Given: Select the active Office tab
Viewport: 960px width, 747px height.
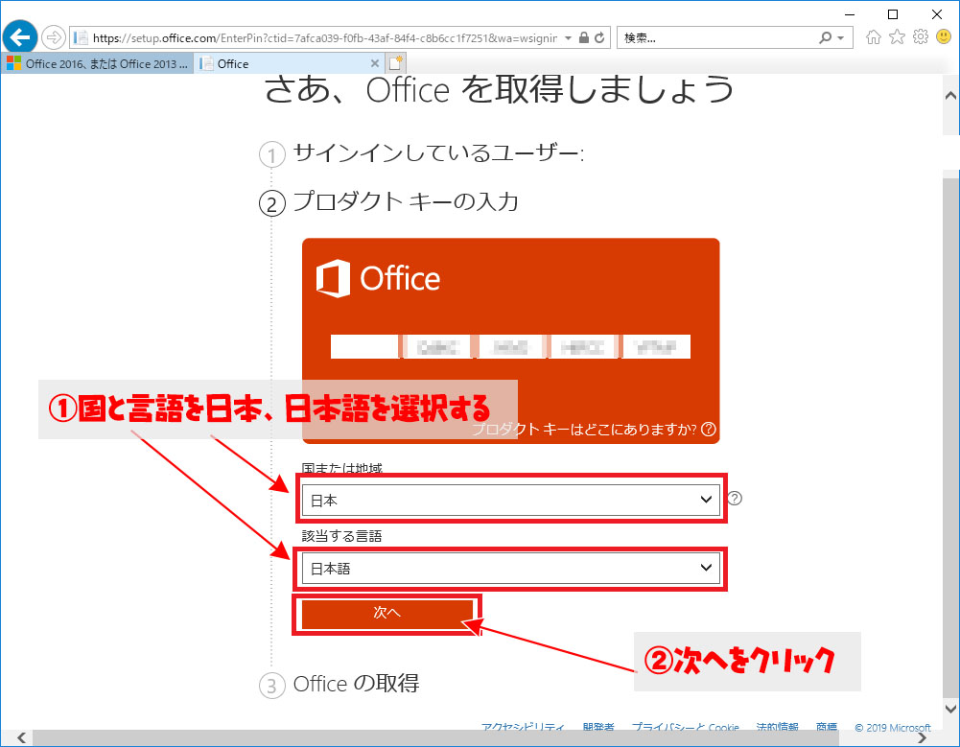Looking at the screenshot, I should pos(291,63).
